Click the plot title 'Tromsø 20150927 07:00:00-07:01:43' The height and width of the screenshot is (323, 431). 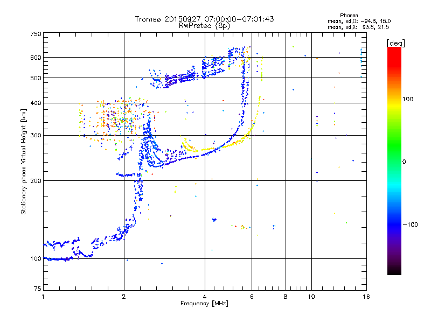pyautogui.click(x=204, y=19)
